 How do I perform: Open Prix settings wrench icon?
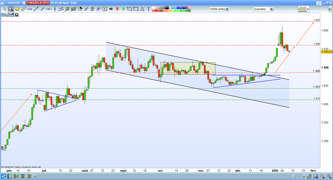(x=9, y=15)
